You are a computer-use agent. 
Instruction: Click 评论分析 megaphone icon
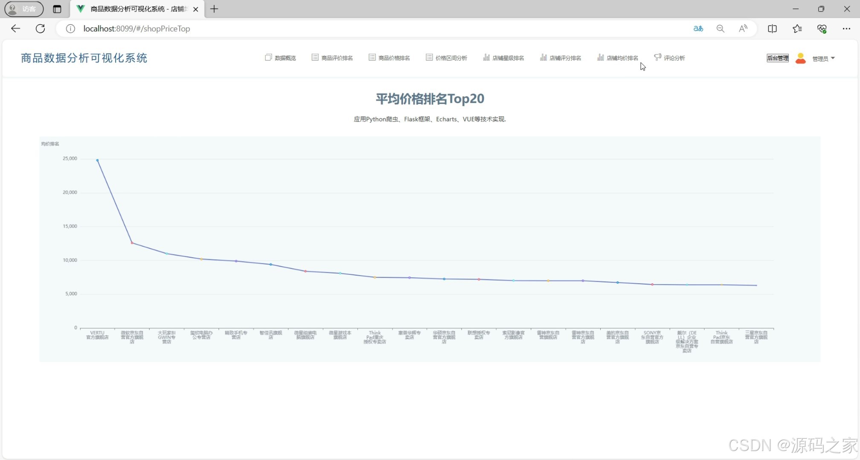point(657,57)
